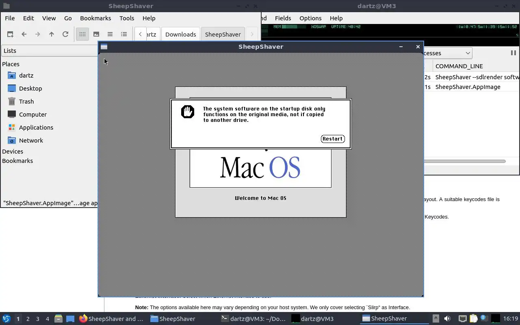This screenshot has height=325, width=520.
Task: Open Trash in the Places sidebar
Action: [x=26, y=102]
